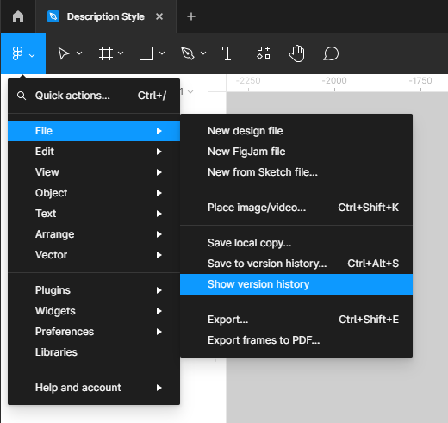448x423 pixels.
Task: Expand Pen tool options chevron
Action: click(x=203, y=53)
